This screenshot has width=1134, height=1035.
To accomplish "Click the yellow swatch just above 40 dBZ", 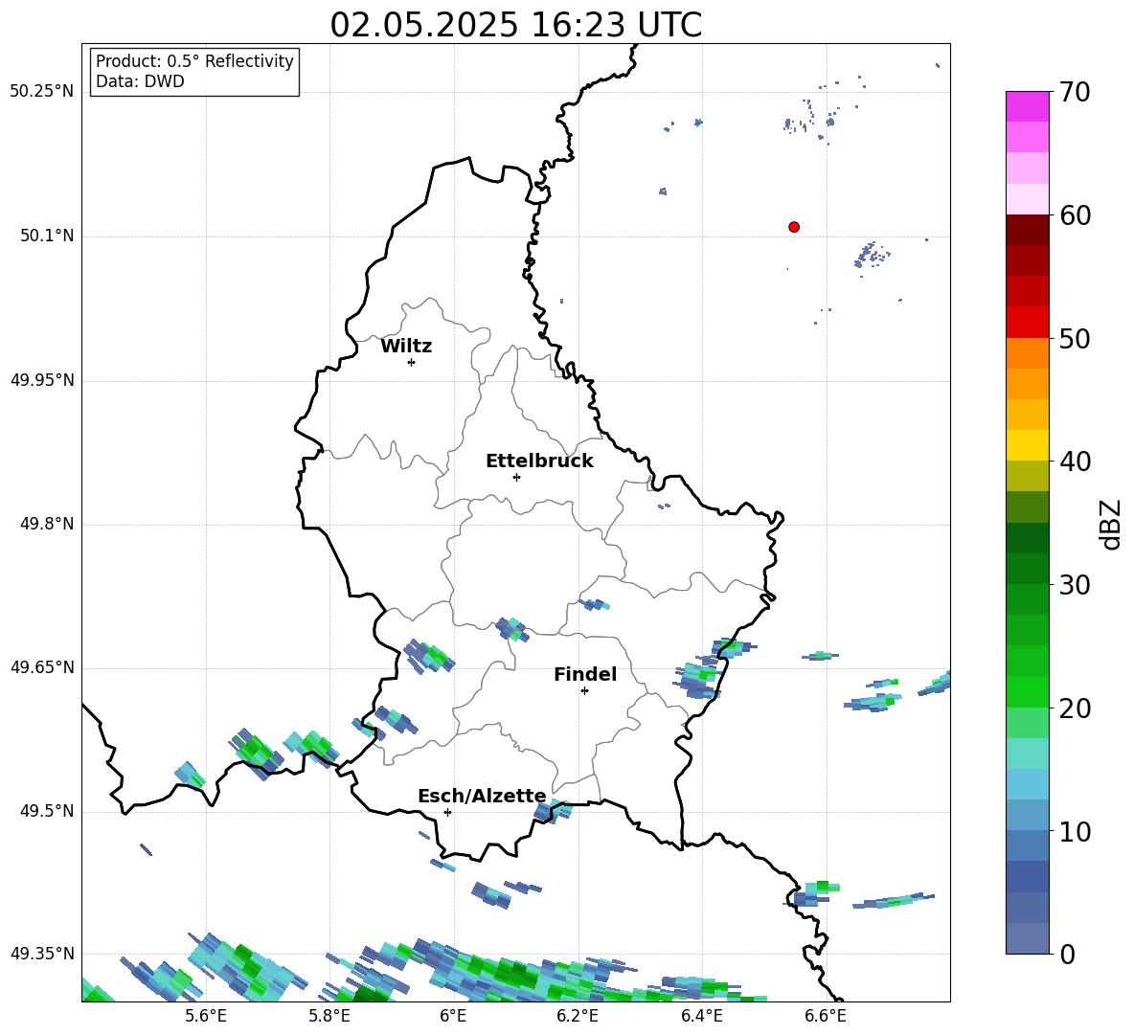I will (1027, 445).
